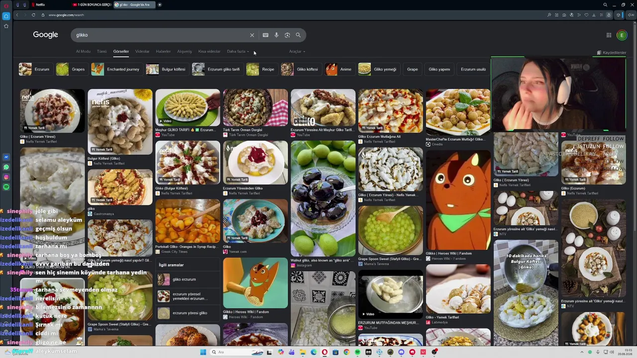Open the taskbar clock and date
637x358 pixels.
tap(625, 352)
